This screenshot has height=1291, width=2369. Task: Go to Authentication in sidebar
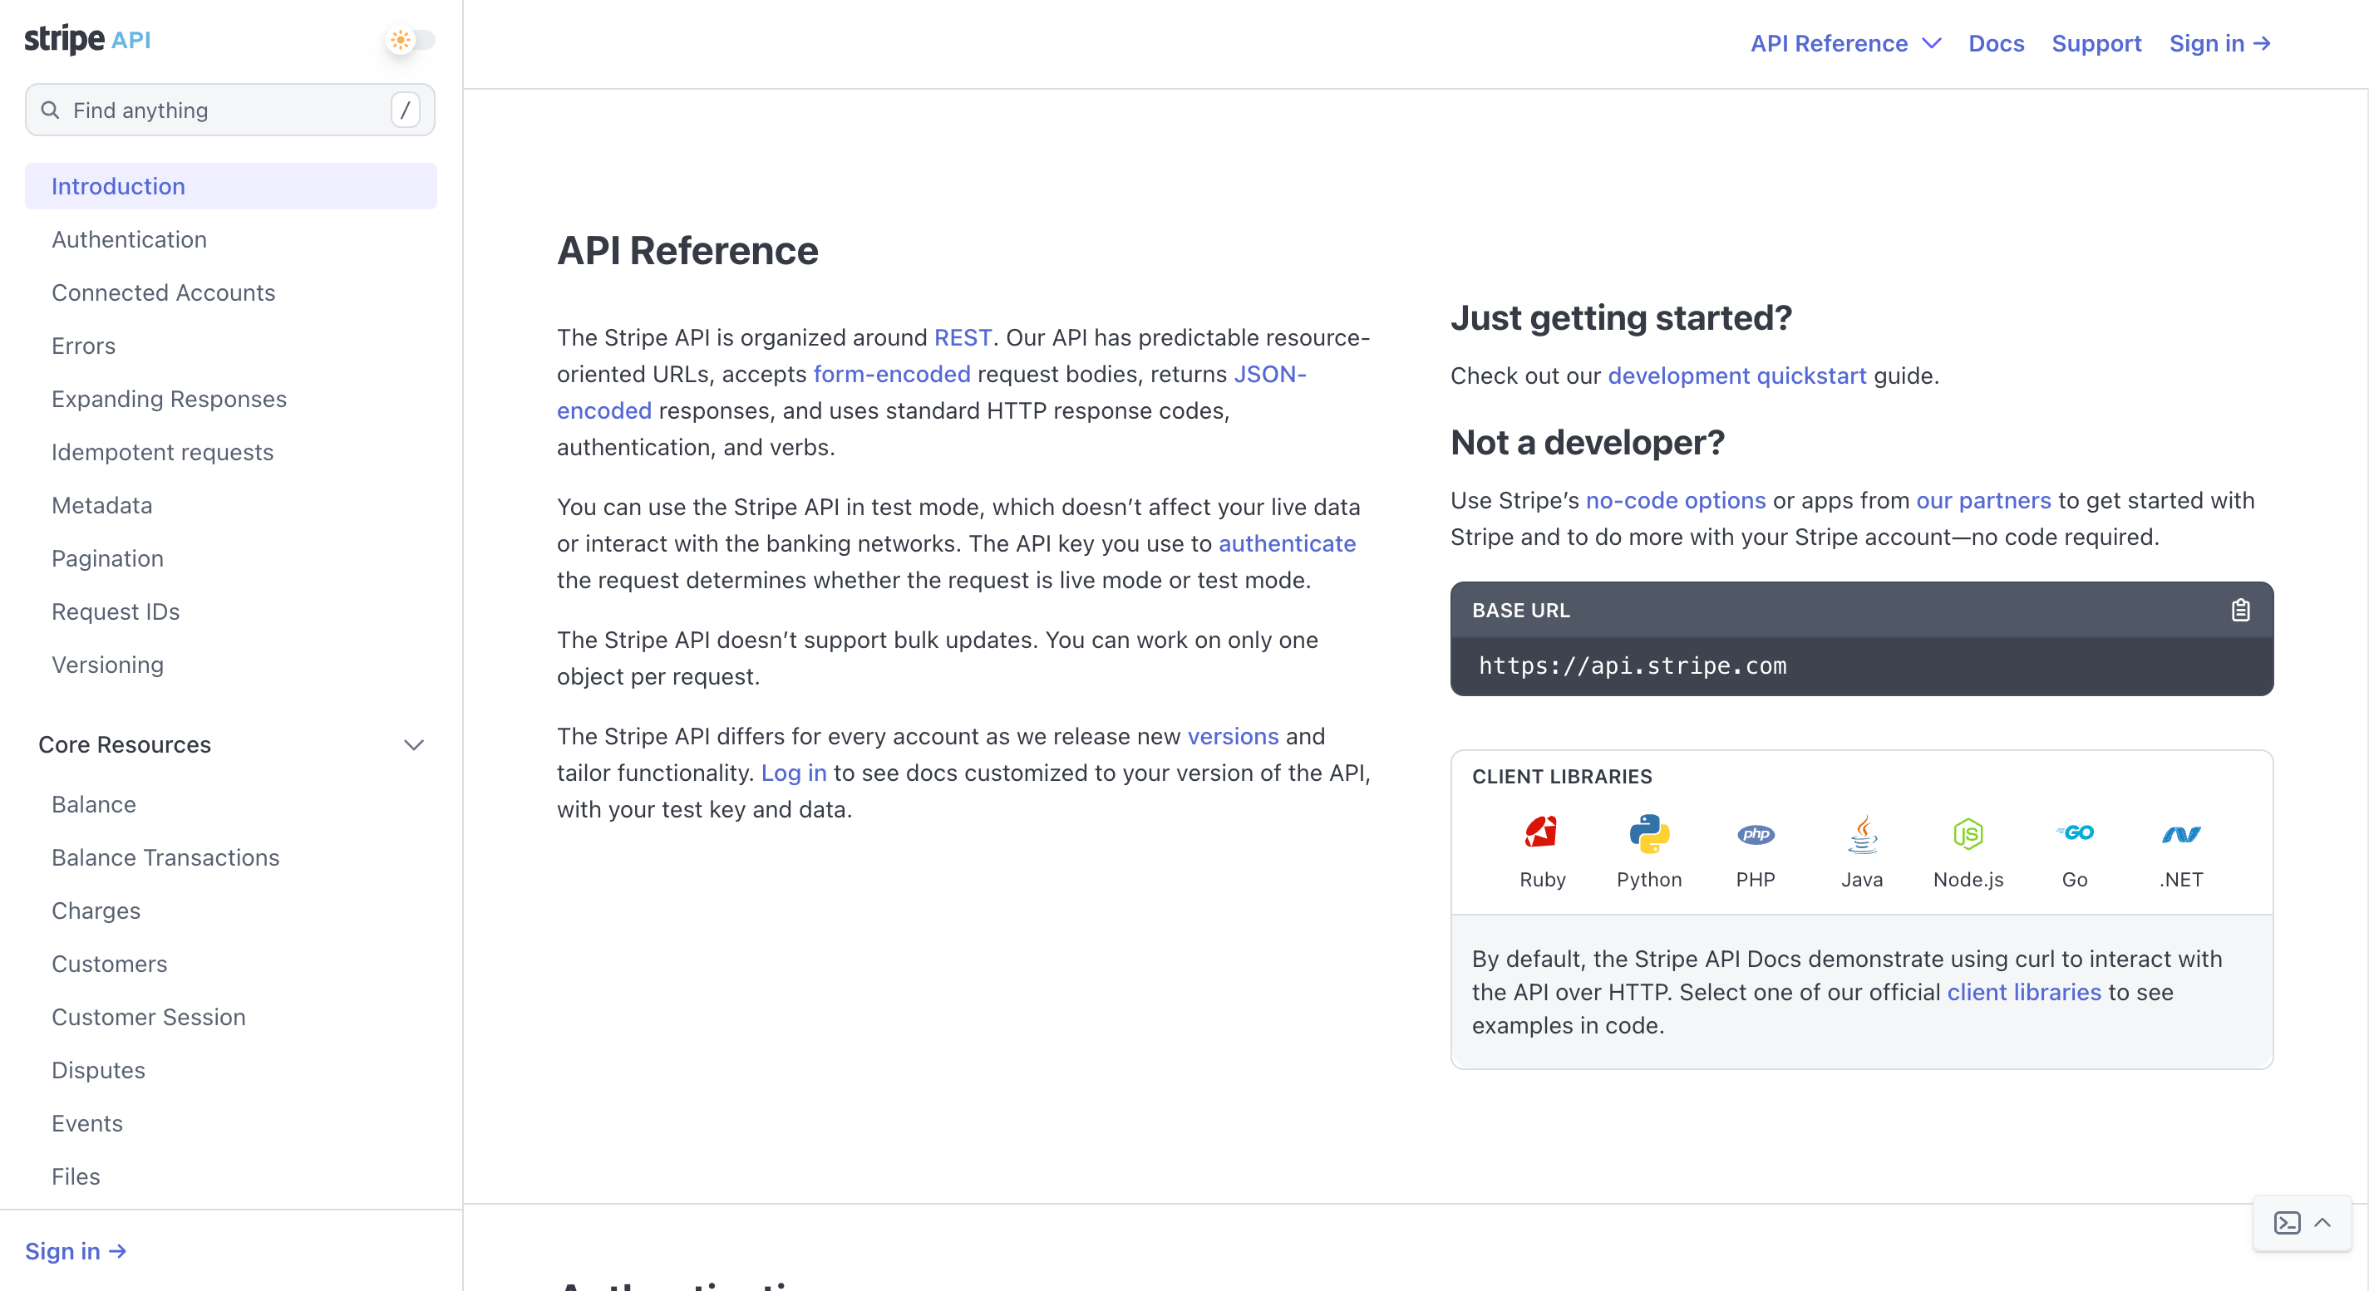[129, 239]
